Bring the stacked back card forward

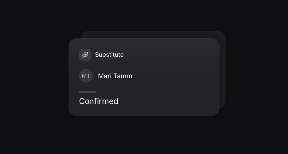tap(222, 70)
